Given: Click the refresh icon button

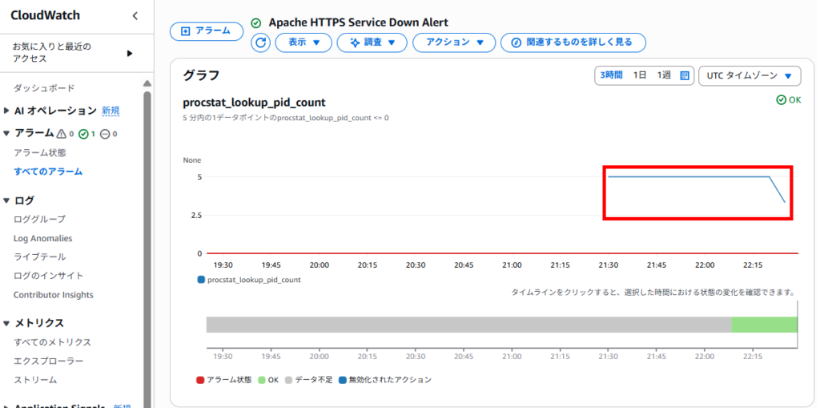Looking at the screenshot, I should click(260, 42).
